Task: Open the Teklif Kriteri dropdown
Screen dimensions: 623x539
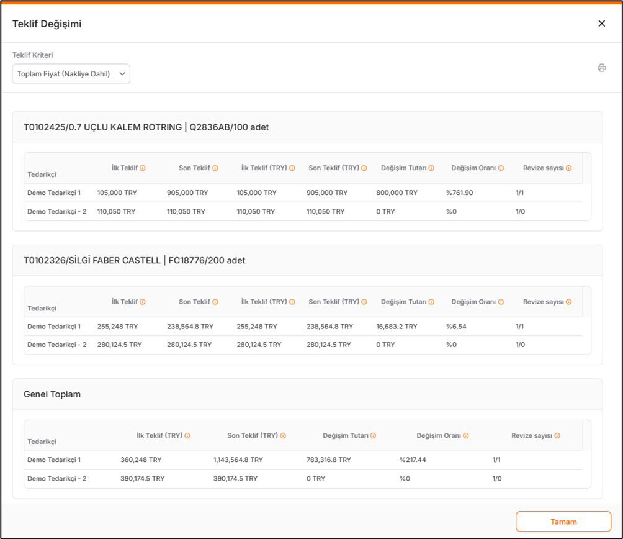Action: pyautogui.click(x=71, y=74)
